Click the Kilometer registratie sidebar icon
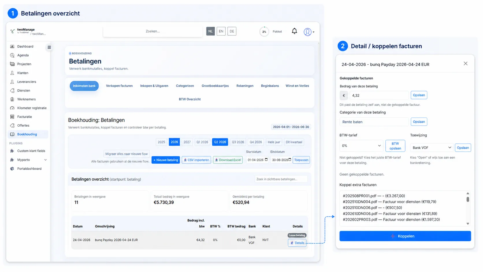The image size is (483, 272). point(12,108)
